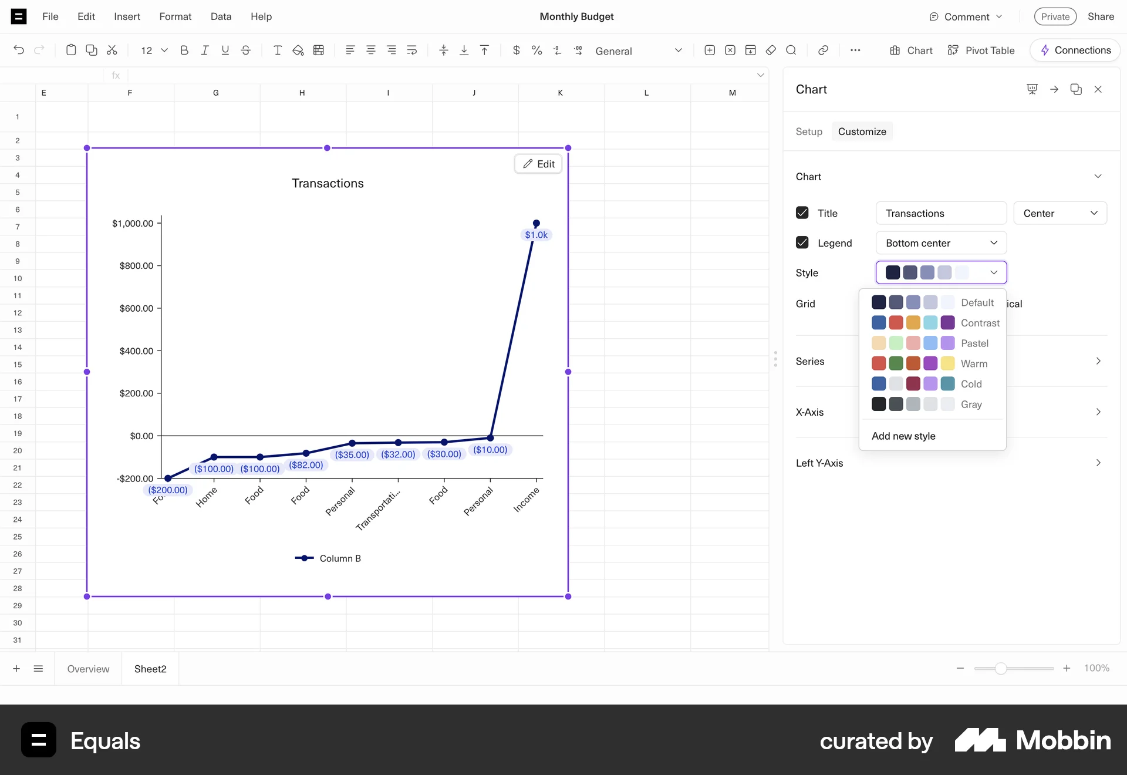Enable bold formatting

pos(184,50)
